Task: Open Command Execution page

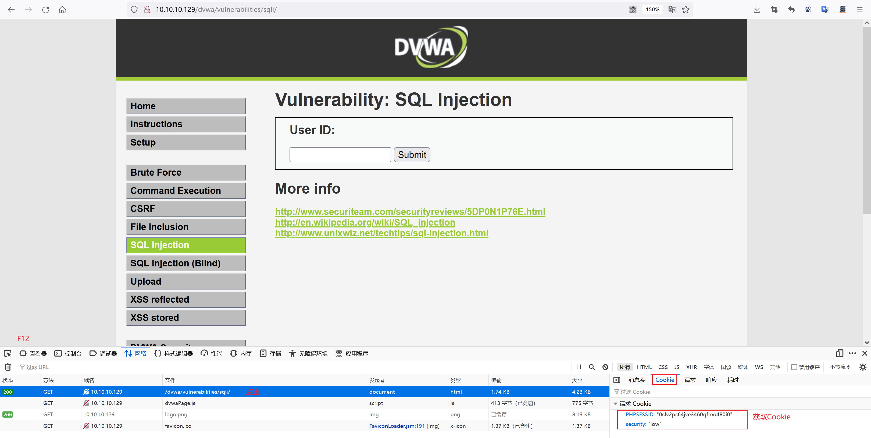Action: pos(186,191)
